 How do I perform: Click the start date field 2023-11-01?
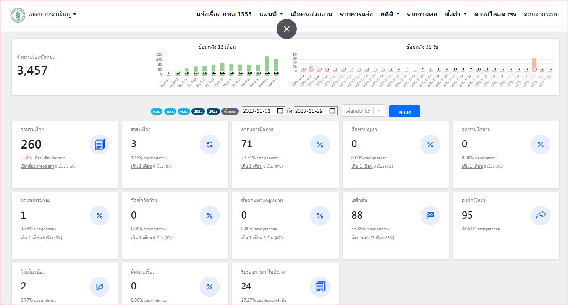pyautogui.click(x=264, y=111)
